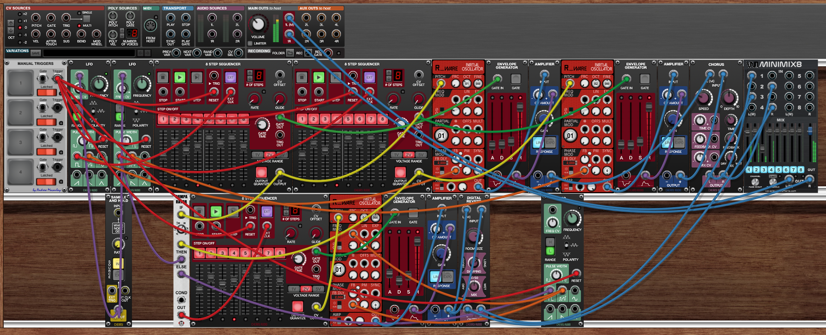
Task: Select LIN response on the first Amplifier
Action: [538, 143]
